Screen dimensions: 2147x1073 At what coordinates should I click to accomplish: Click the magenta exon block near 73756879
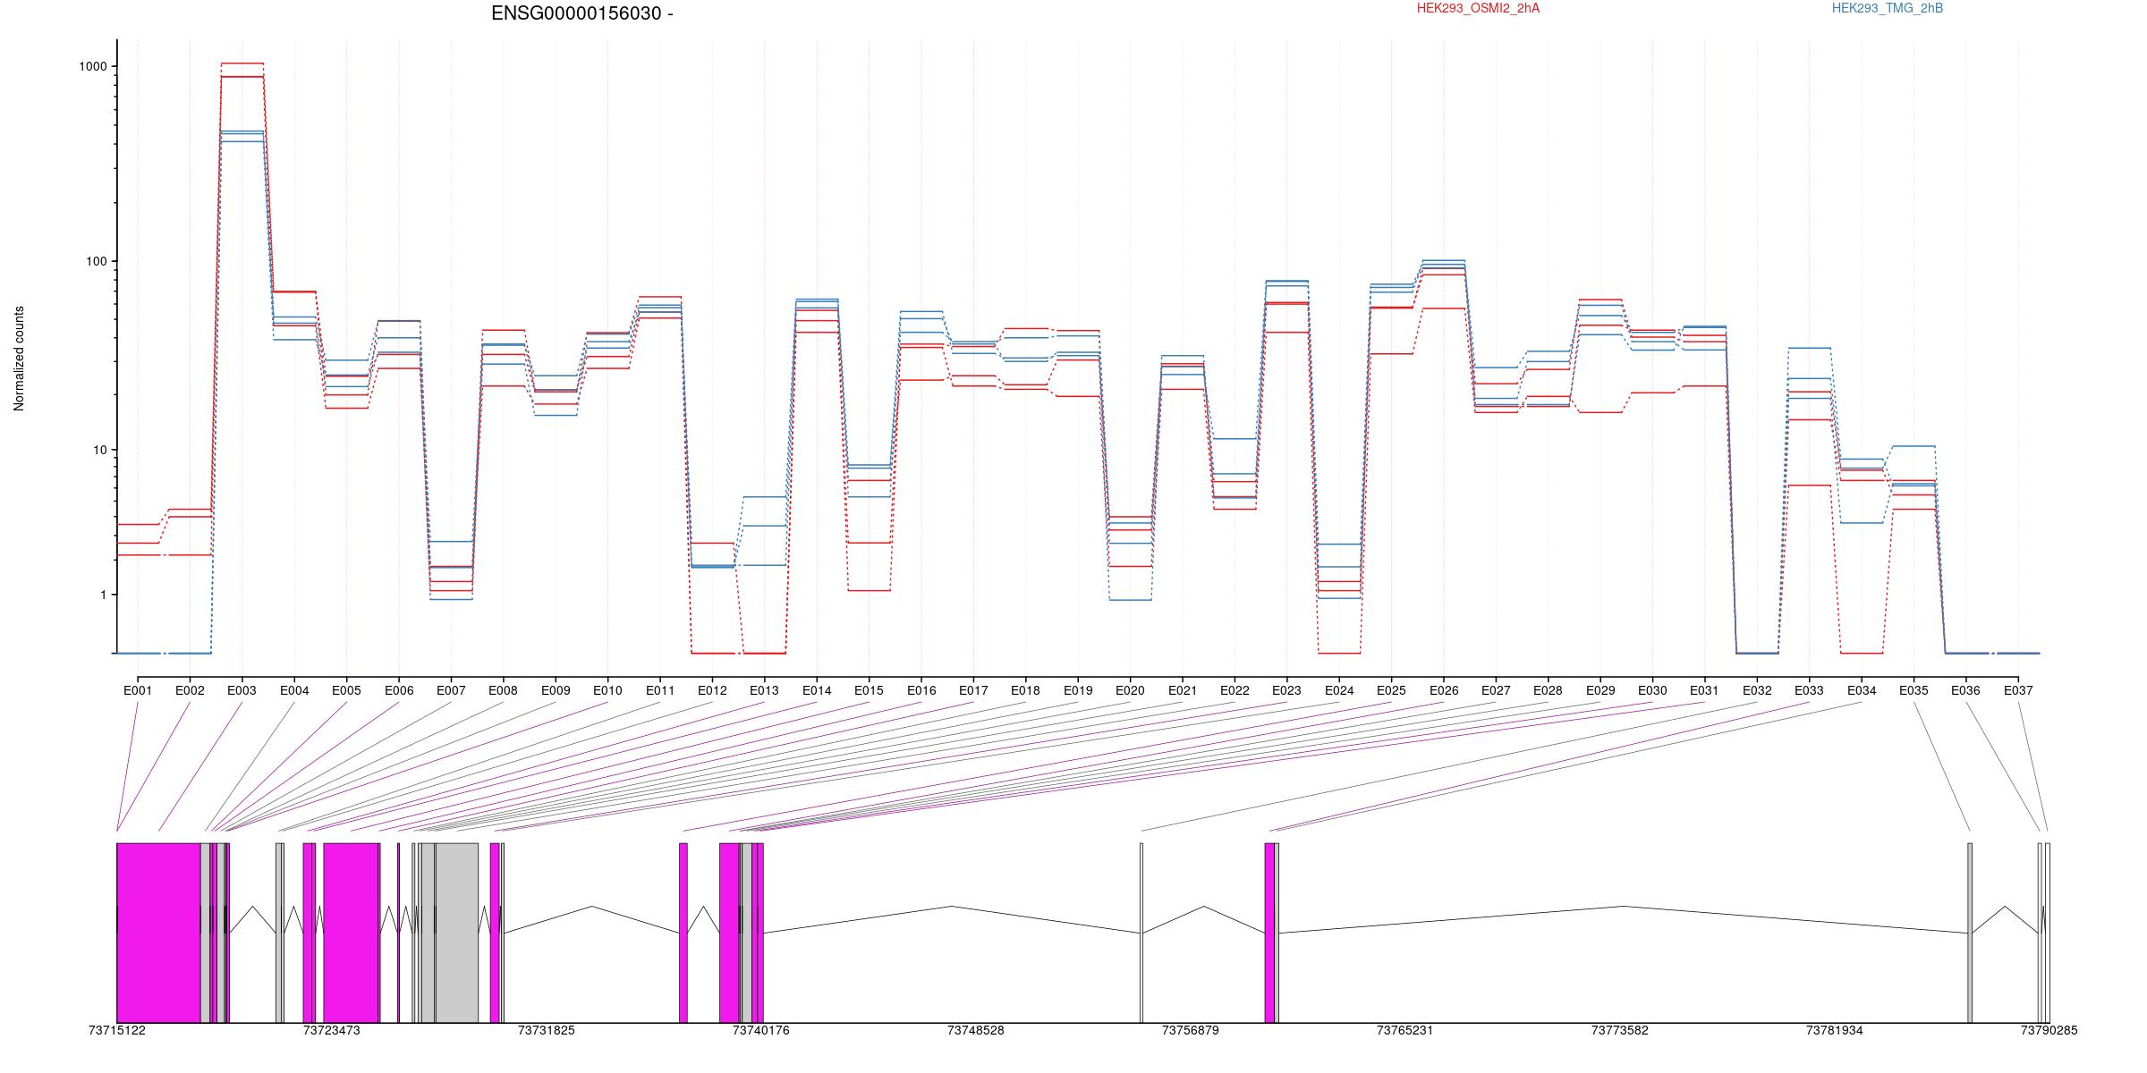click(x=1269, y=933)
